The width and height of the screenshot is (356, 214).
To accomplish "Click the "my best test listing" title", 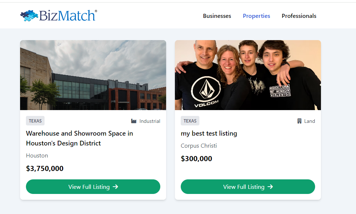I will (x=209, y=133).
